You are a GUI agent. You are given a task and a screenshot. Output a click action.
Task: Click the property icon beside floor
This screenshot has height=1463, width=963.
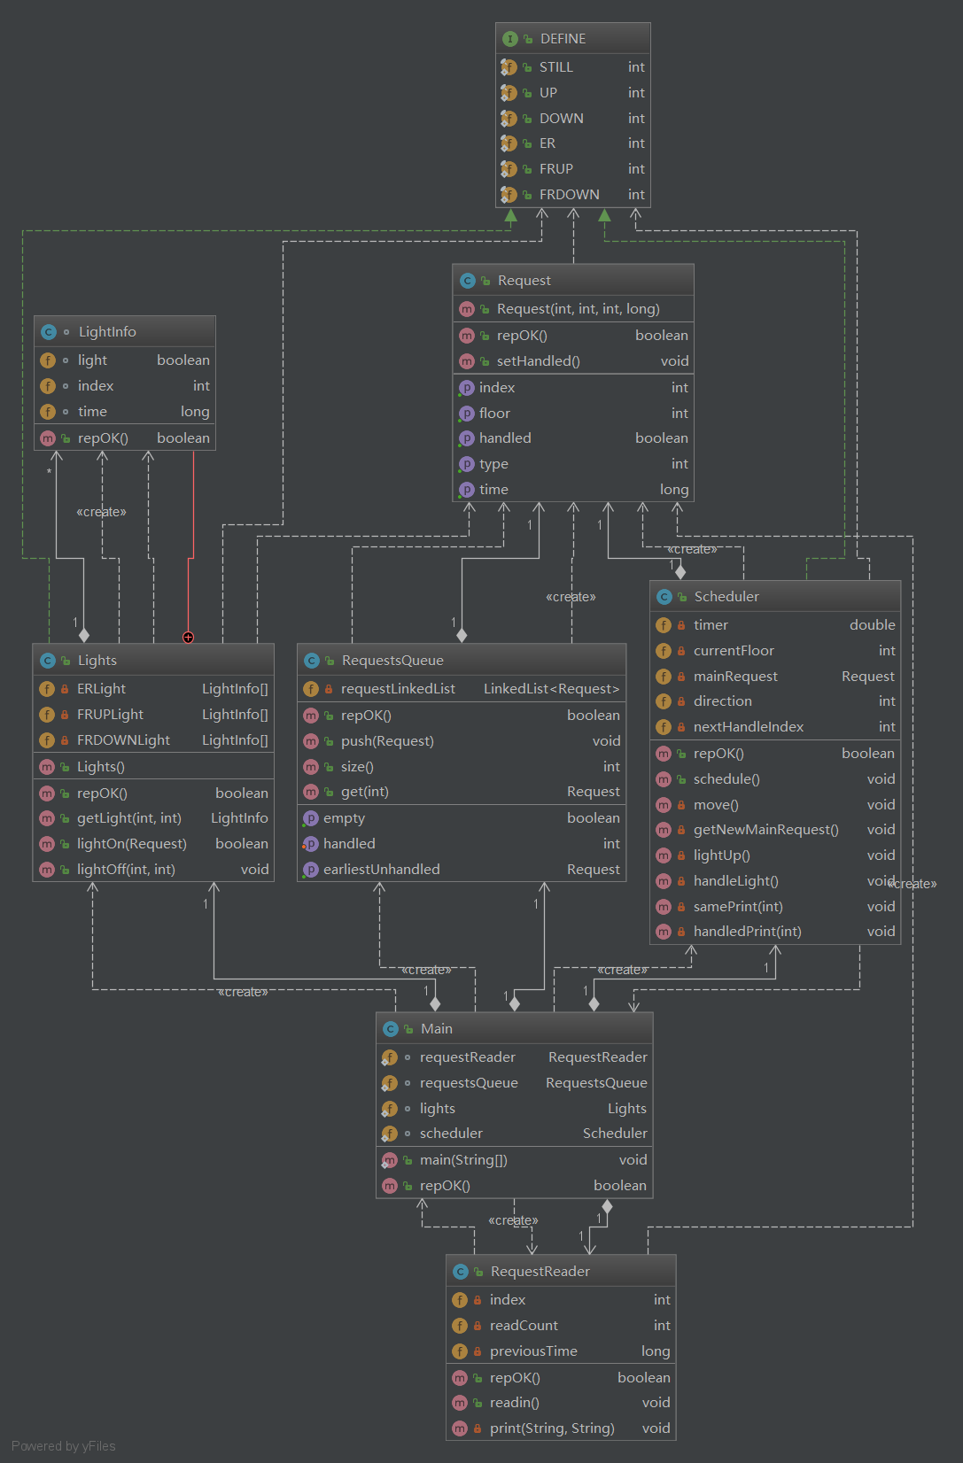click(x=466, y=414)
